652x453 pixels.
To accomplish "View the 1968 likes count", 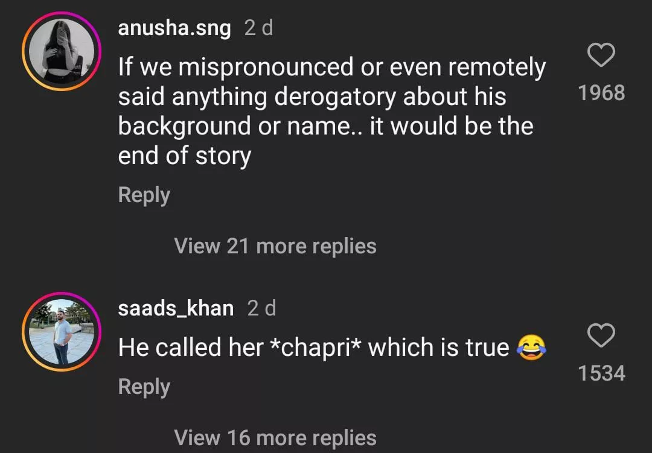I will click(x=601, y=93).
